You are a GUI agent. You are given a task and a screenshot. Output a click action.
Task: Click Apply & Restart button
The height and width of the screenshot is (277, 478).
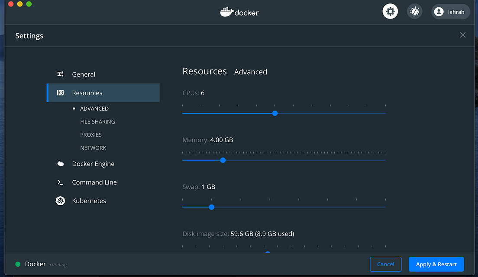(x=436, y=264)
